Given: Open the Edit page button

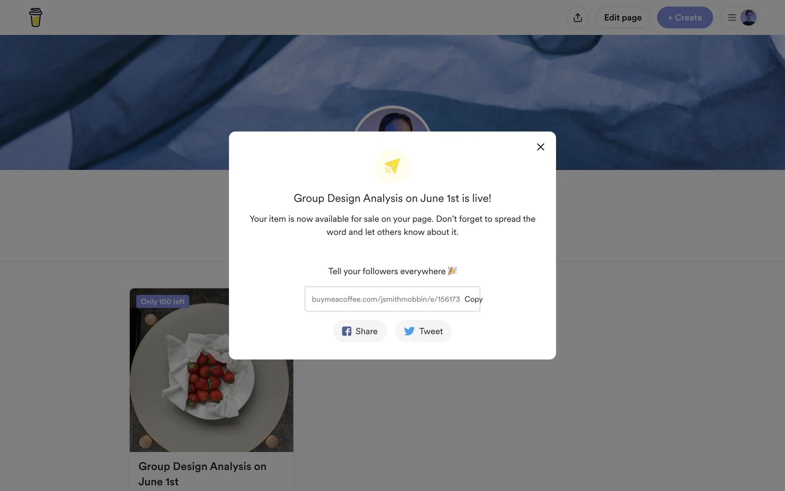Looking at the screenshot, I should 623,18.
